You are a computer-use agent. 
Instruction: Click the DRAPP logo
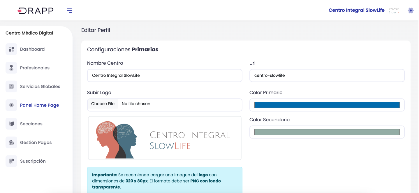(36, 11)
